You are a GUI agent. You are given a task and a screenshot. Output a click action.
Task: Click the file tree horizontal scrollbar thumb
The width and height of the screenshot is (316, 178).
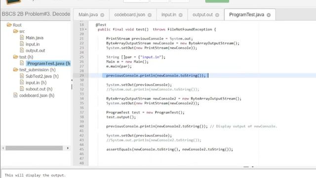tap(34, 148)
